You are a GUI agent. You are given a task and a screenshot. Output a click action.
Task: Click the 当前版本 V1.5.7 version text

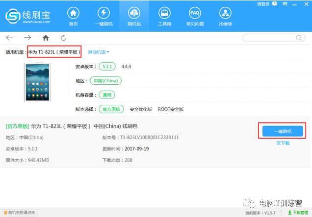260,213
